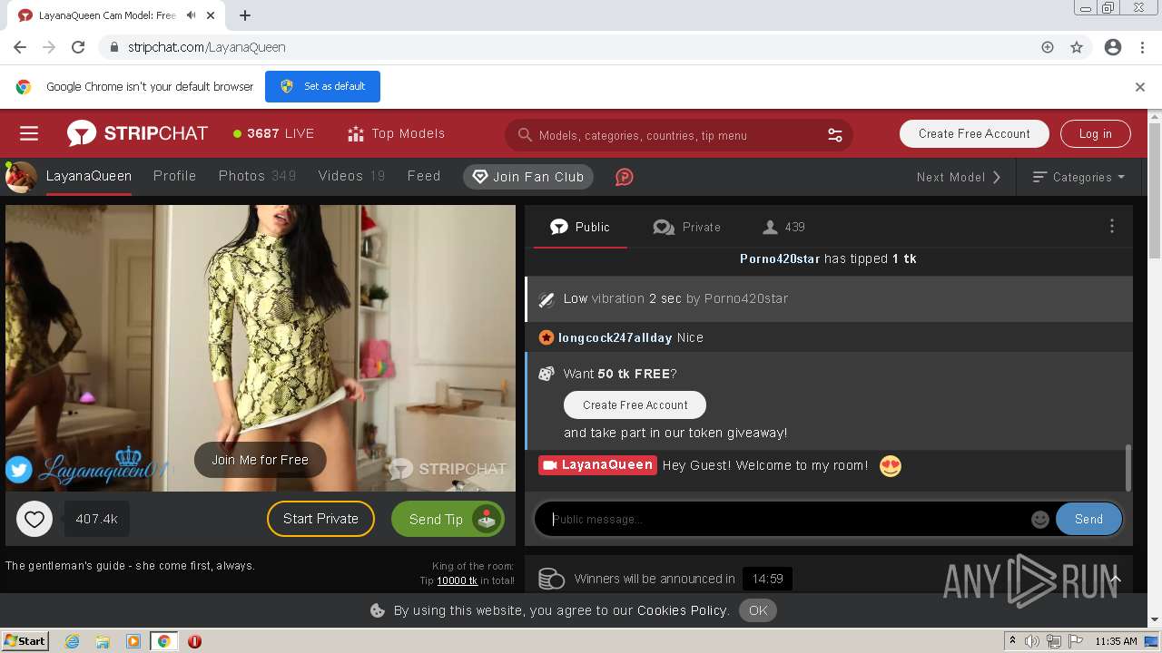Click Join Fan Club button
This screenshot has height=653, width=1162.
coord(528,177)
